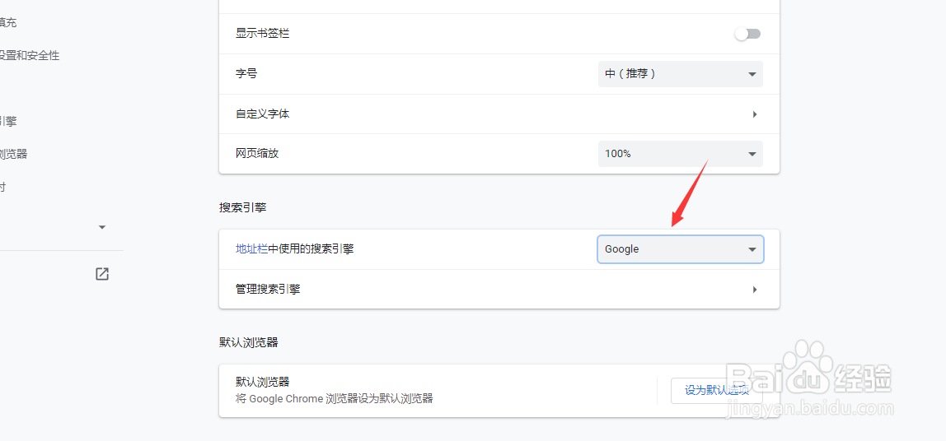The image size is (946, 441).
Task: Open the 管理搜索引擎 row arrow
Action: click(x=755, y=289)
